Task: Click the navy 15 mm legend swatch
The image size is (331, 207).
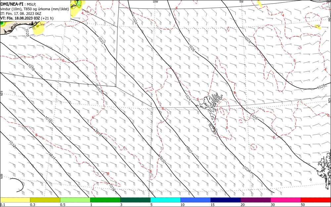Action: click(x=226, y=200)
